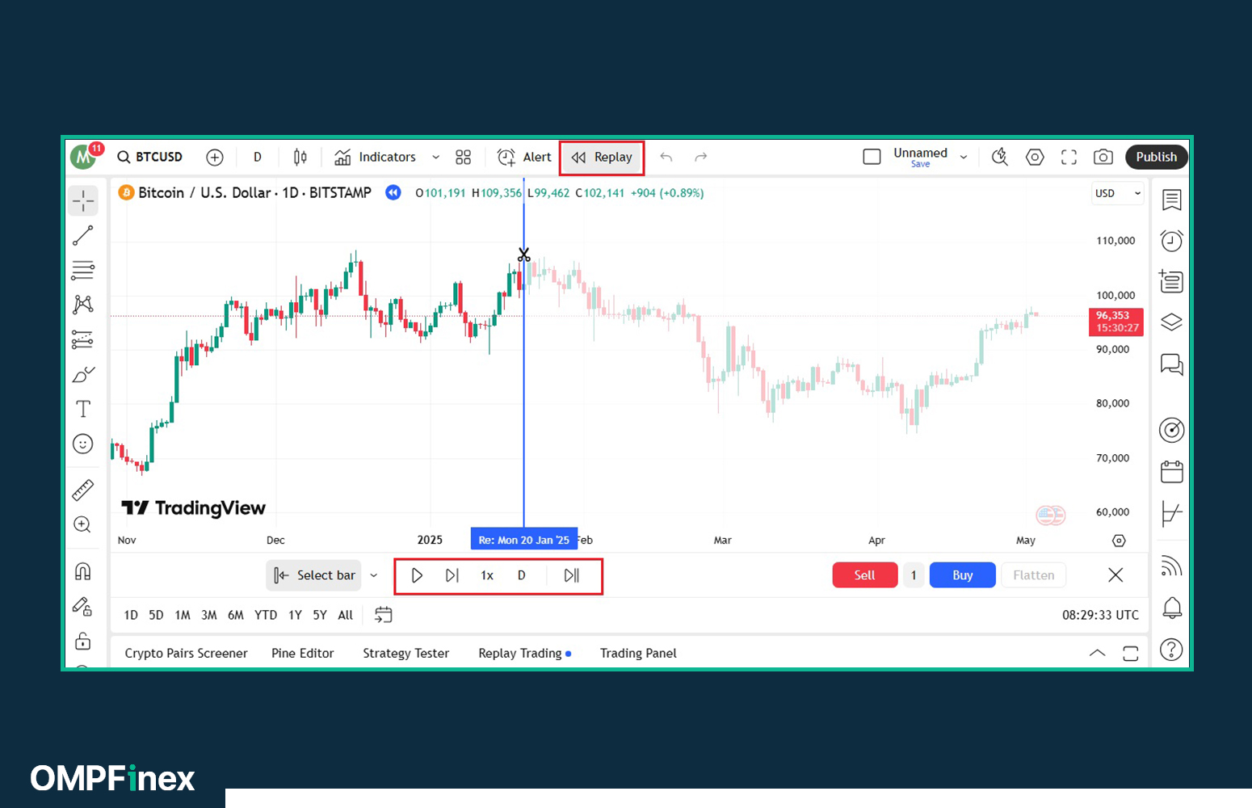Close the replay toolbar with X
This screenshot has width=1252, height=808.
[x=1115, y=575]
